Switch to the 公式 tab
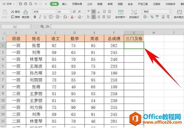The height and width of the screenshot is (128, 184). coord(89,4)
